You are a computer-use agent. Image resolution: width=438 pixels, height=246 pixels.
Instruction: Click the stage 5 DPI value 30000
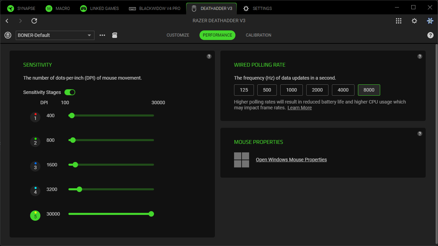click(53, 214)
